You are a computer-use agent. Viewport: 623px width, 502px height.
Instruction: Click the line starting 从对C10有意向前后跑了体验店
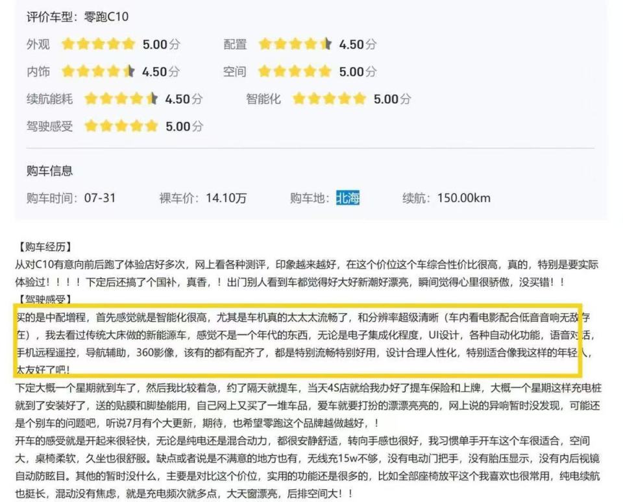(x=307, y=265)
